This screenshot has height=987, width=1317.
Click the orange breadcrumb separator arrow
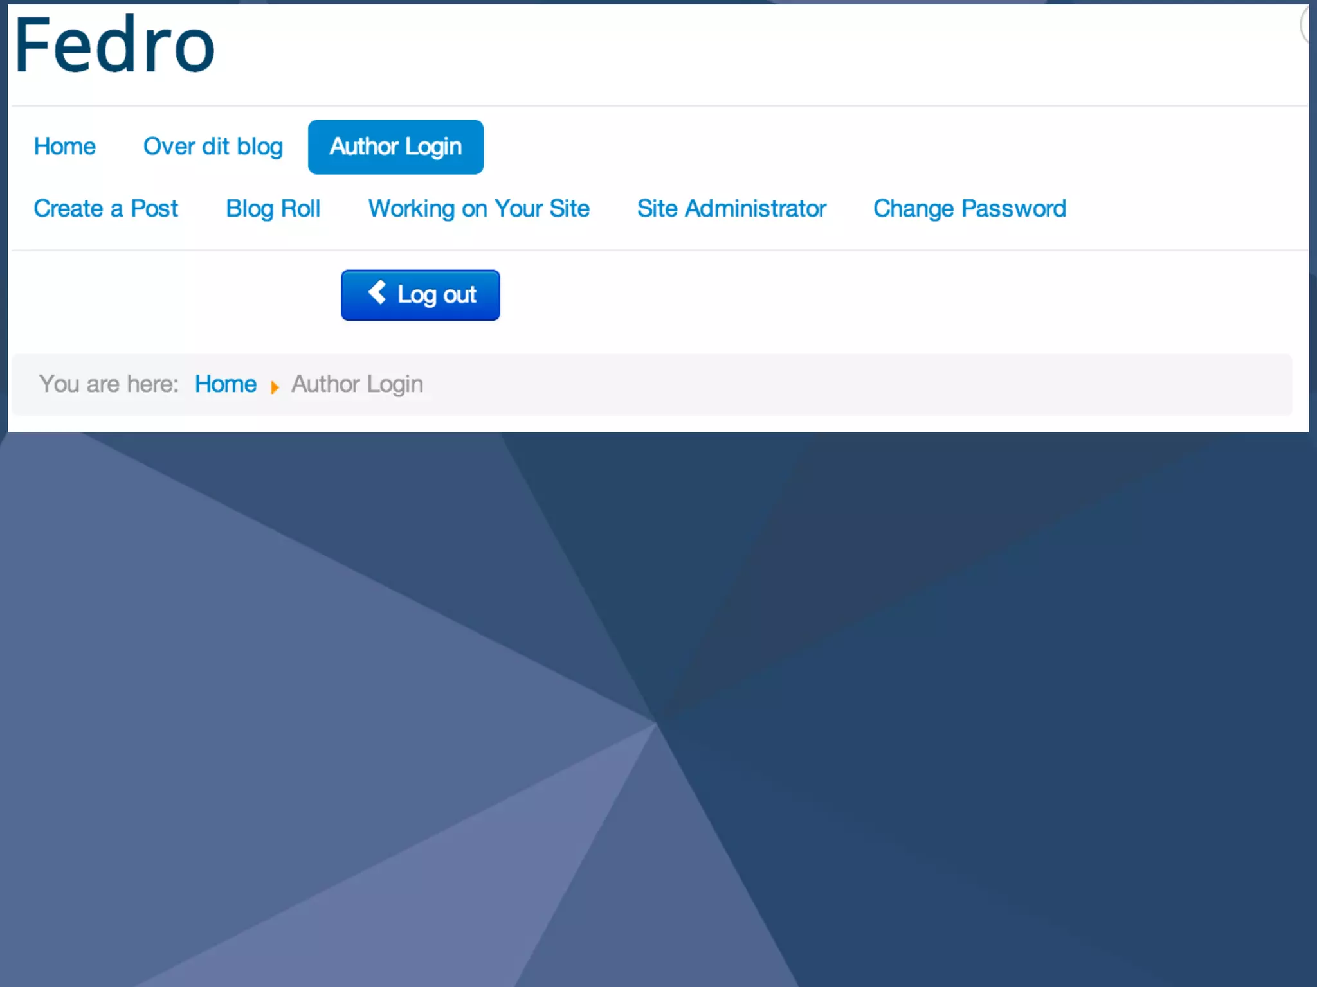pos(275,387)
